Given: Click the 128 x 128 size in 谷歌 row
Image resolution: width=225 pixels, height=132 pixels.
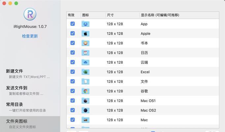Looking at the screenshot, I should pos(115,91).
